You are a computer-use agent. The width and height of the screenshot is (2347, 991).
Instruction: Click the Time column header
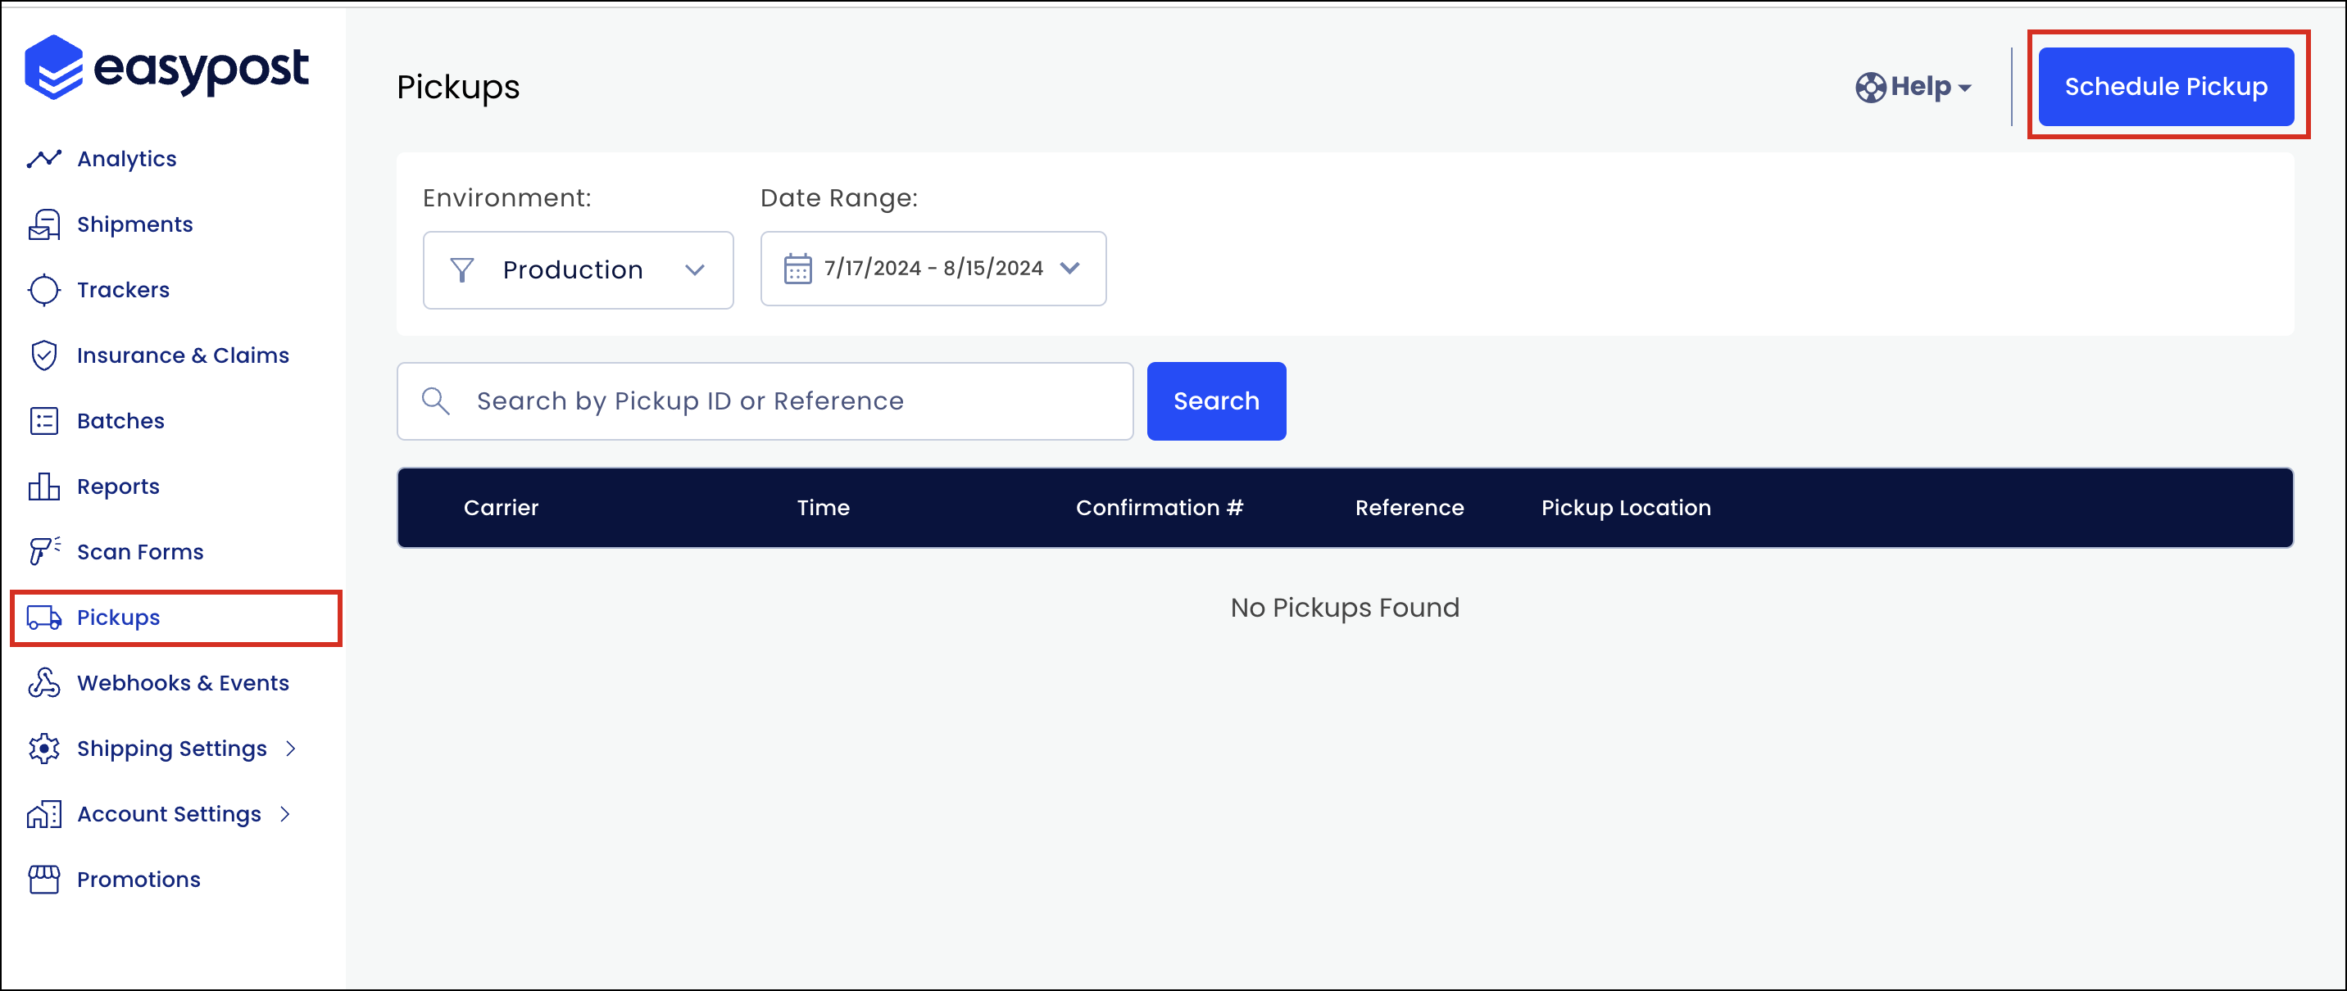tap(824, 507)
